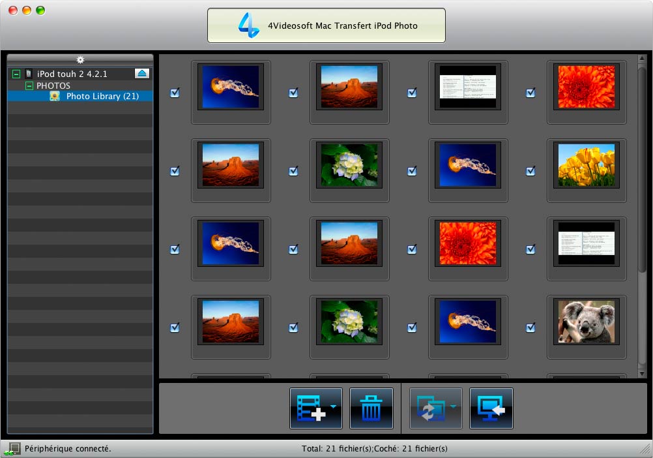
Task: Click the trash can delete icon
Action: tap(371, 408)
